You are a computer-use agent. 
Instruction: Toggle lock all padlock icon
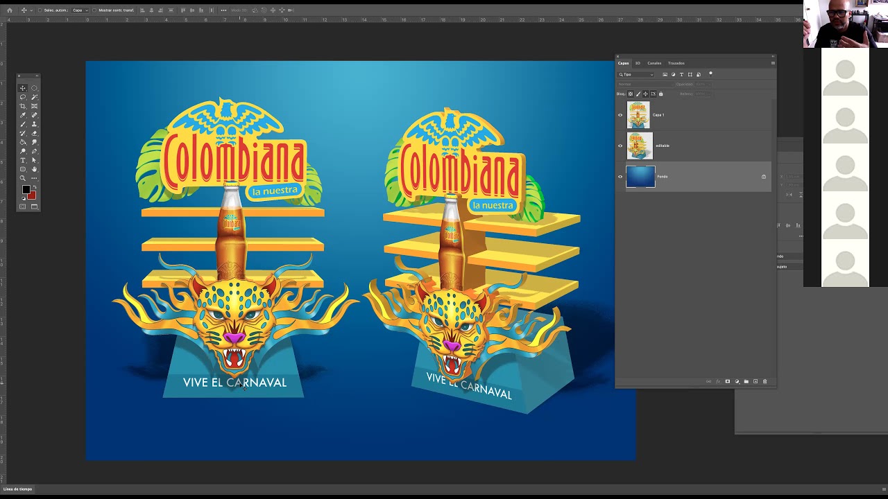660,94
